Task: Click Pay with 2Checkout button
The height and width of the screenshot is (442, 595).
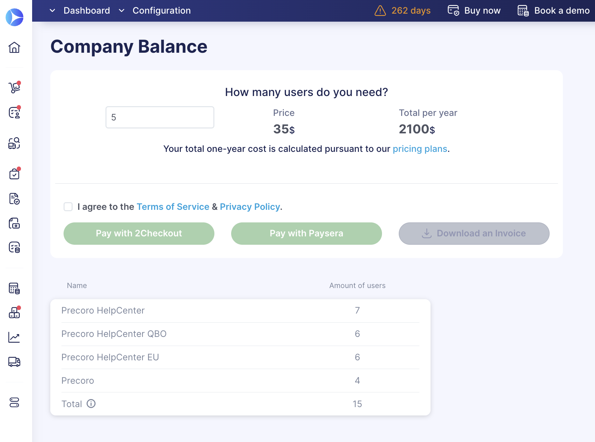Action: tap(139, 234)
